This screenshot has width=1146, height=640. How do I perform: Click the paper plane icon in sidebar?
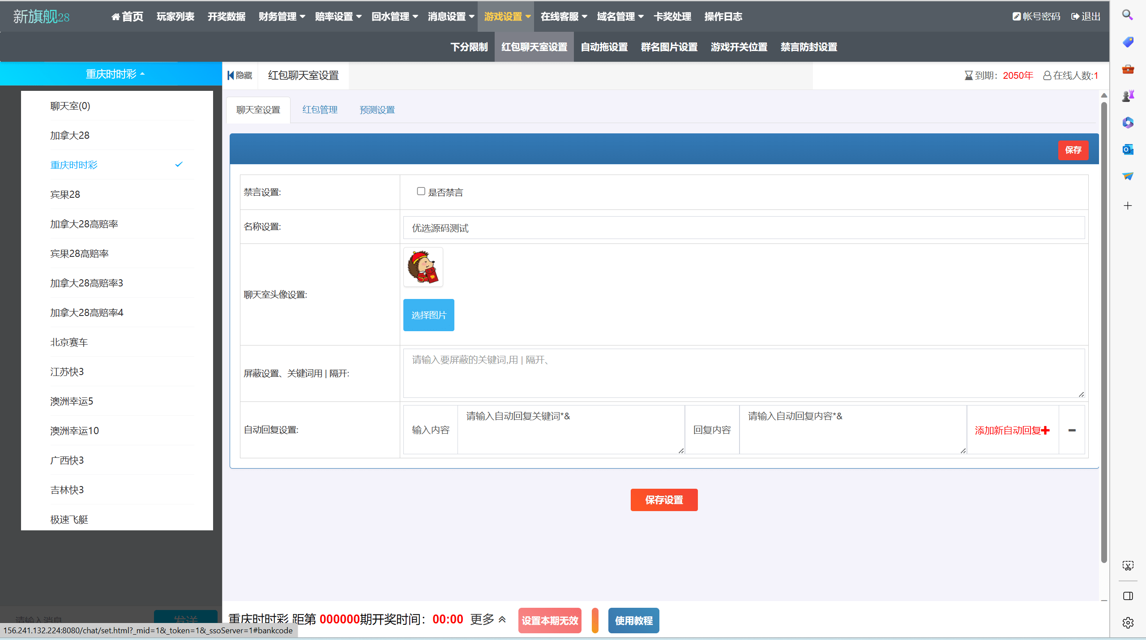tap(1128, 176)
